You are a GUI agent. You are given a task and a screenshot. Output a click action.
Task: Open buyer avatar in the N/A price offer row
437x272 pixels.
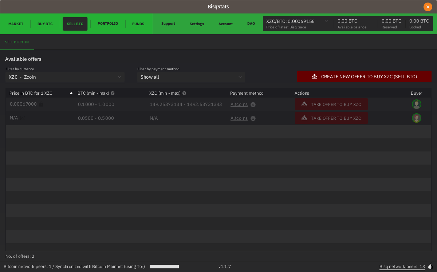(x=417, y=118)
